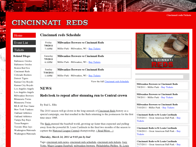The height and width of the screenshot is (147, 196).
Task: Click the Saturday 7/9/2011 6:10PM date cell
Action: tap(49, 59)
